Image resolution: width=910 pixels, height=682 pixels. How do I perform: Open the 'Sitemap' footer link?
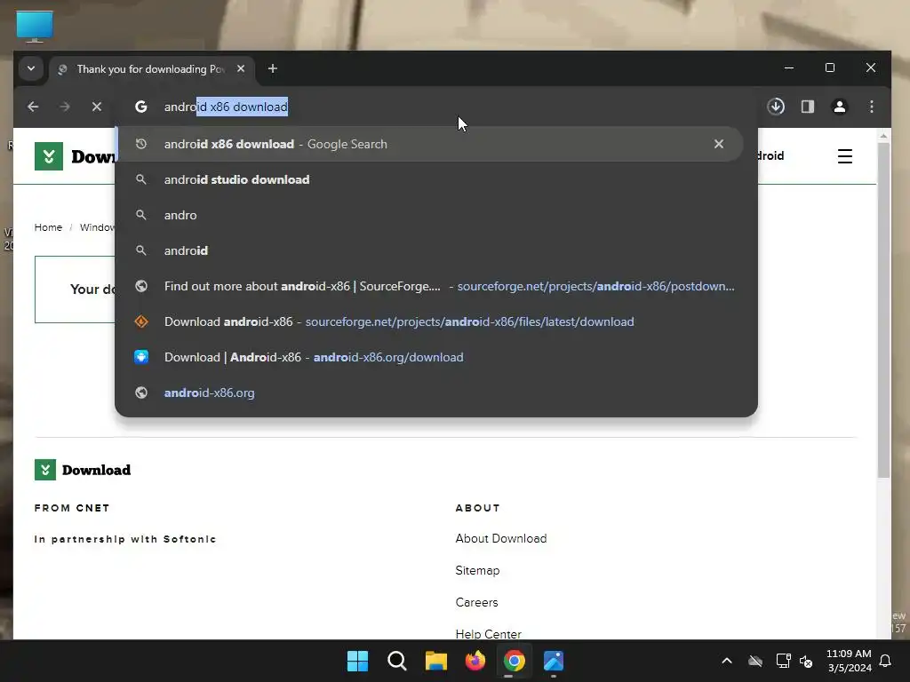477,570
